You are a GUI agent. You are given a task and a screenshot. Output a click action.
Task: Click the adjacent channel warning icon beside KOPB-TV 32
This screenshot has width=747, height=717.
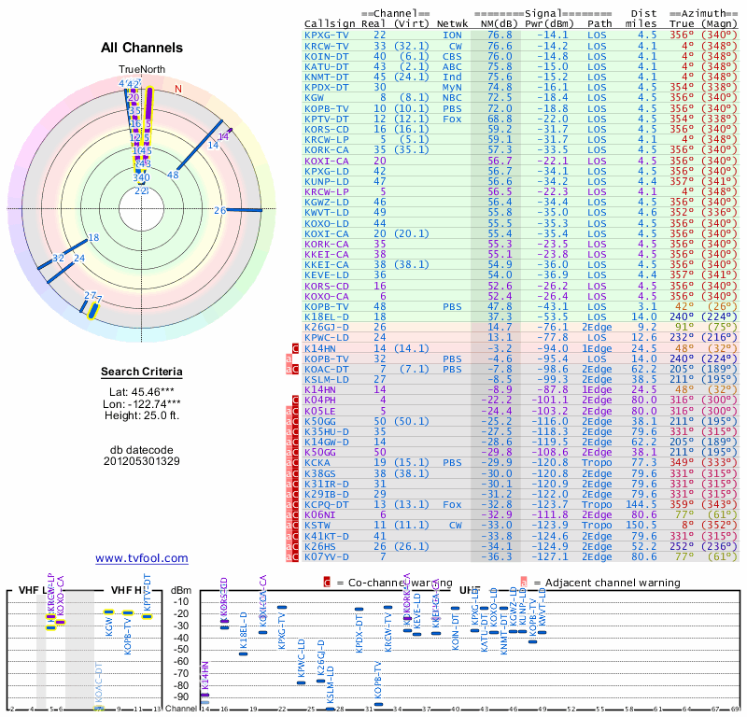tap(289, 358)
